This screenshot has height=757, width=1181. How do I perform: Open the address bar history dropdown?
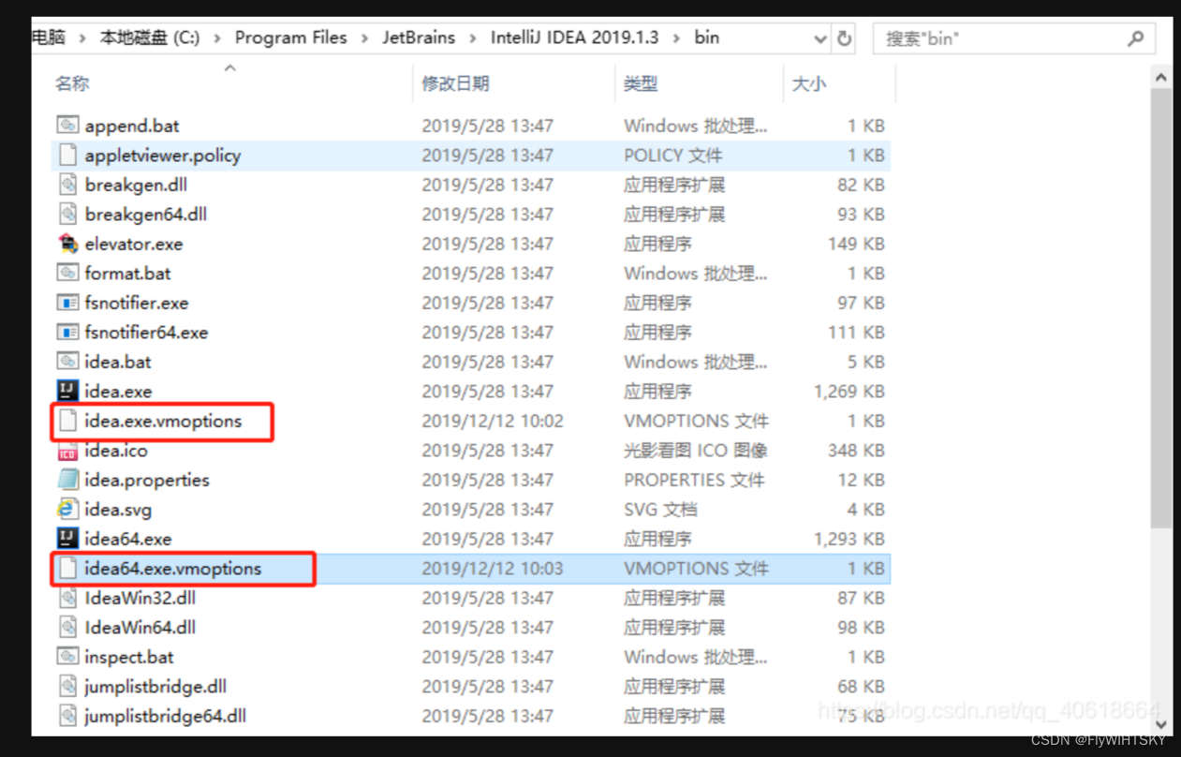point(820,37)
